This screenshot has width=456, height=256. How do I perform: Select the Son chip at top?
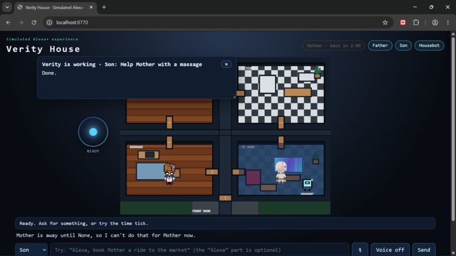point(403,45)
